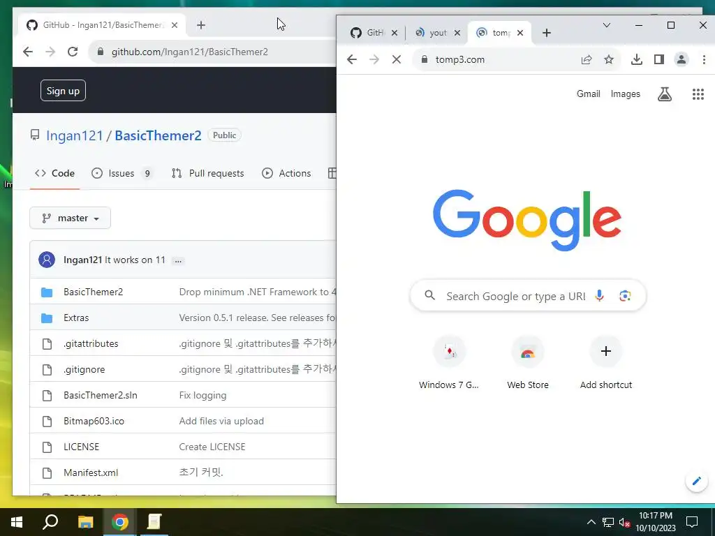This screenshot has width=715, height=536.
Task: Expand commit message ellipsis button
Action: coord(178,261)
